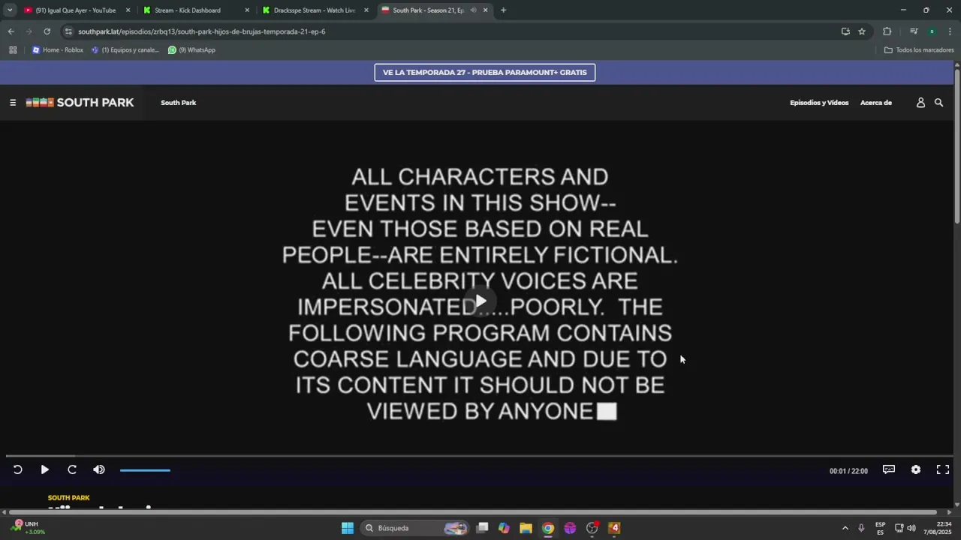
Task: Open WhatsApp bookmark
Action: point(191,50)
